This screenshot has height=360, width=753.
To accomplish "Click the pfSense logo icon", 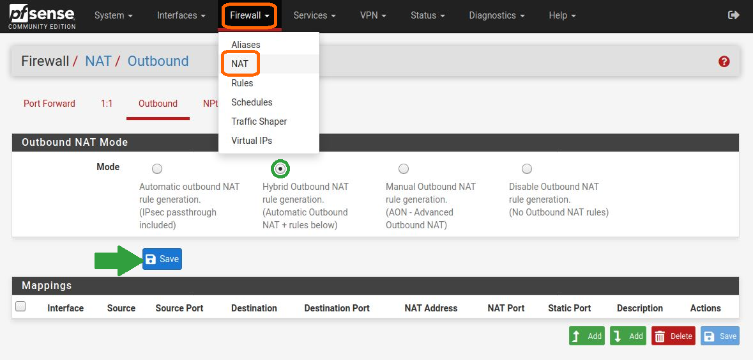I will click(x=42, y=17).
